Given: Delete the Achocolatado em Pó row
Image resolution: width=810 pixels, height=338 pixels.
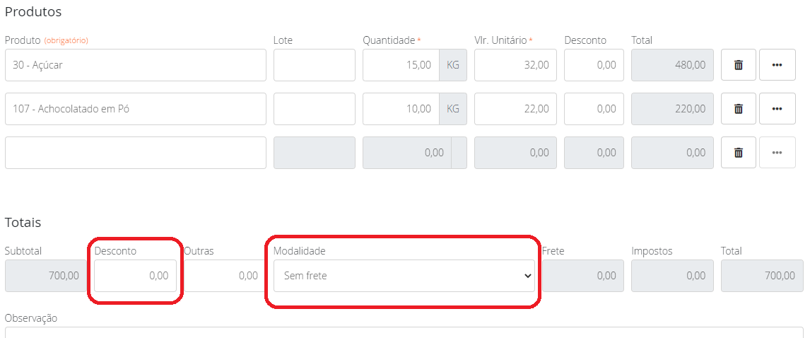Looking at the screenshot, I should coord(739,109).
